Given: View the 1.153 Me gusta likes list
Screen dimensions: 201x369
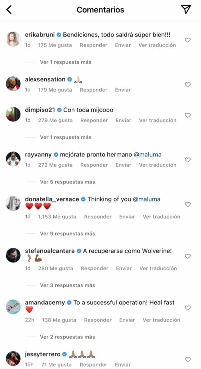Looking at the screenshot, I should point(57,217).
